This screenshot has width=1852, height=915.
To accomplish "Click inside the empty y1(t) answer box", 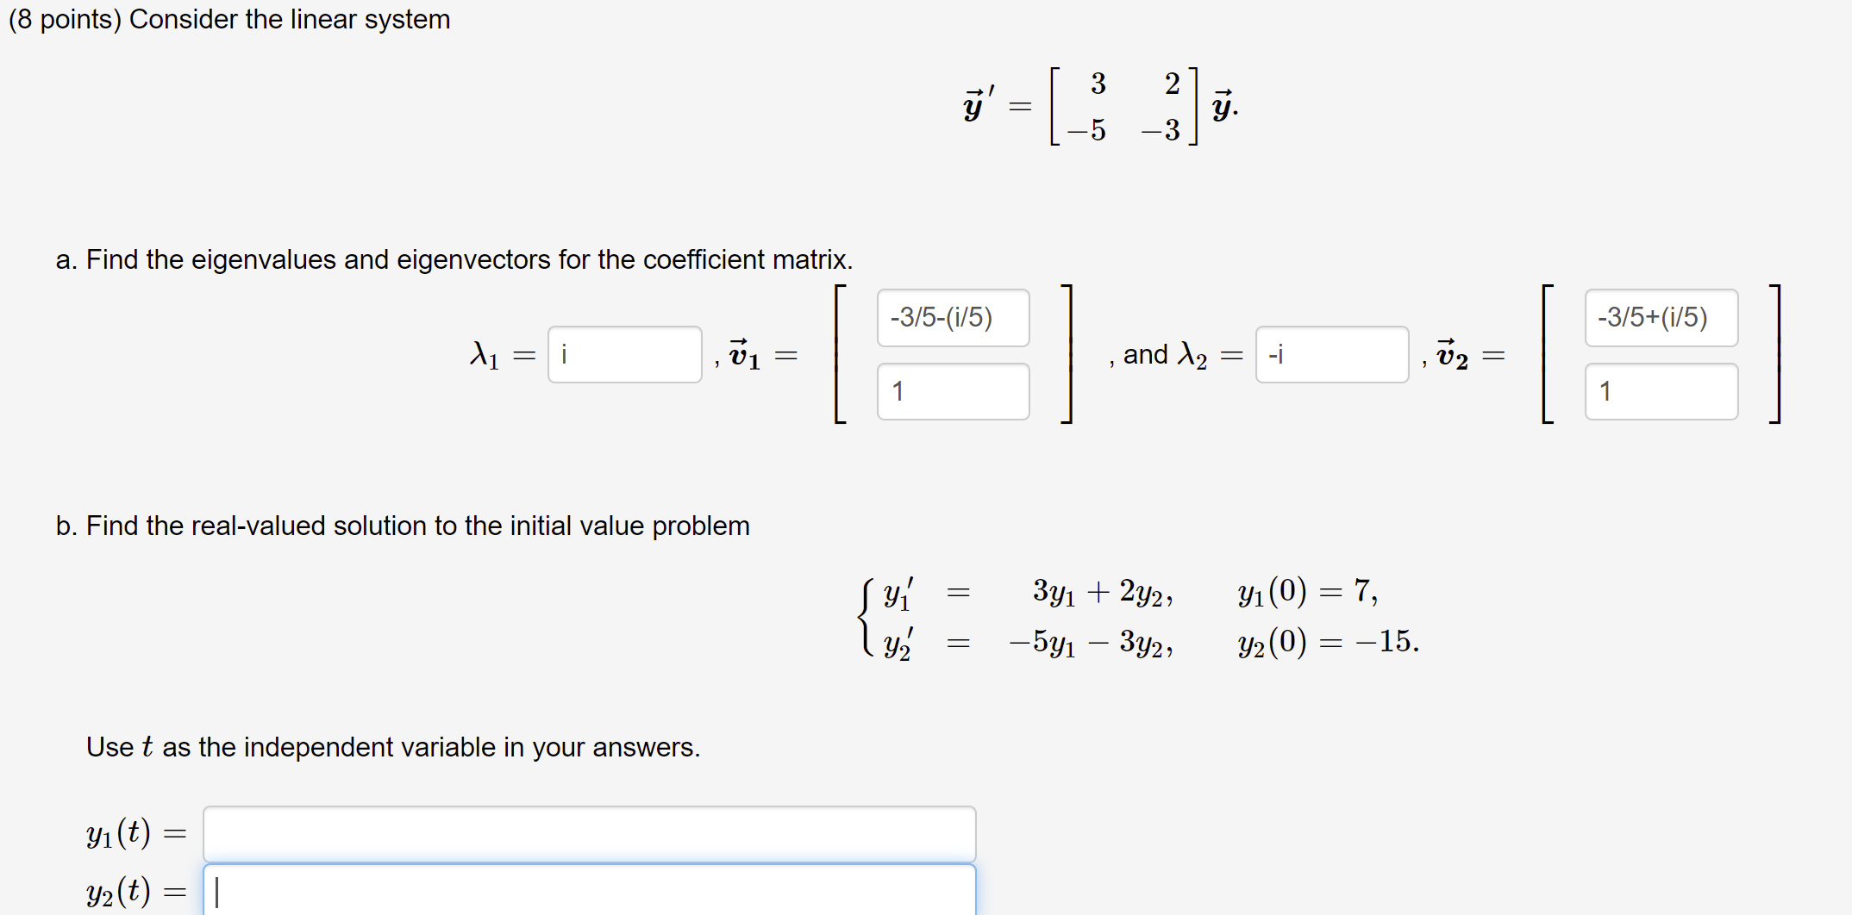I will [590, 832].
